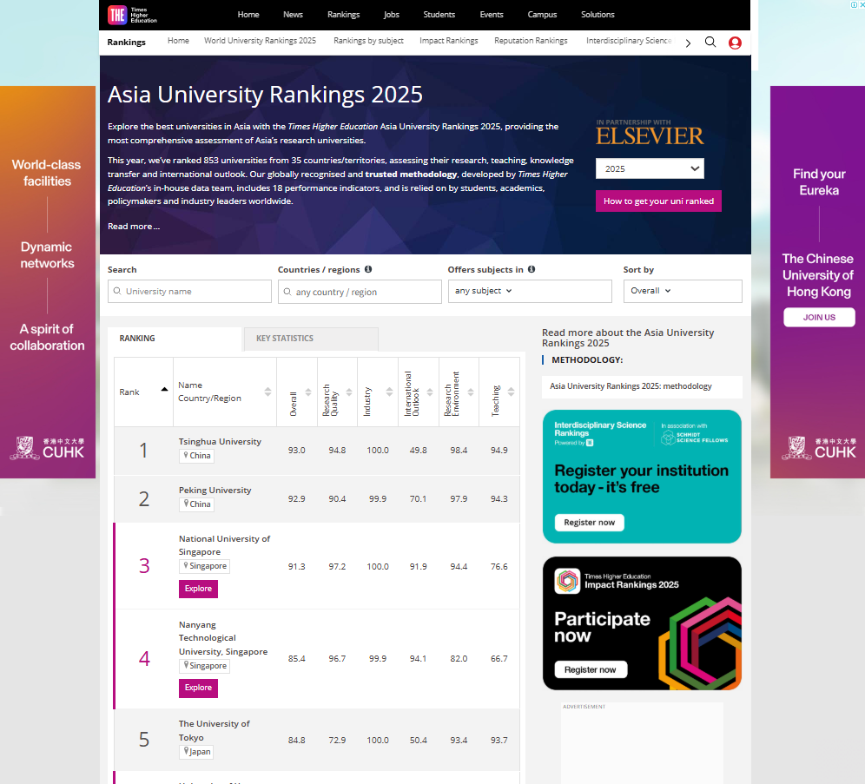The height and width of the screenshot is (784, 865).
Task: Open News in the top navigation
Action: [293, 15]
